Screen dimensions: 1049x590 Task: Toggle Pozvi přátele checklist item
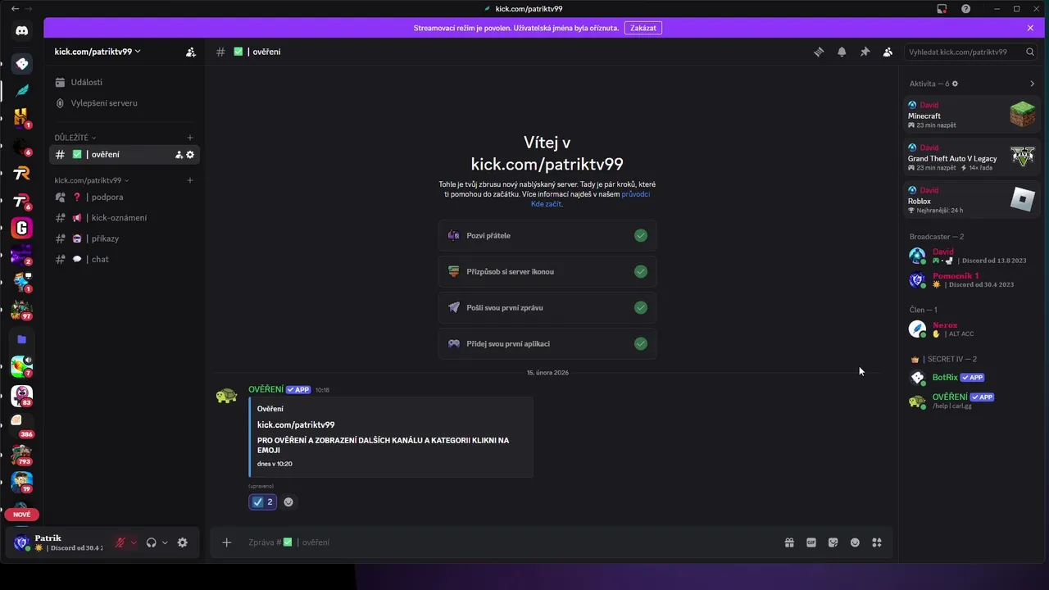click(x=547, y=236)
